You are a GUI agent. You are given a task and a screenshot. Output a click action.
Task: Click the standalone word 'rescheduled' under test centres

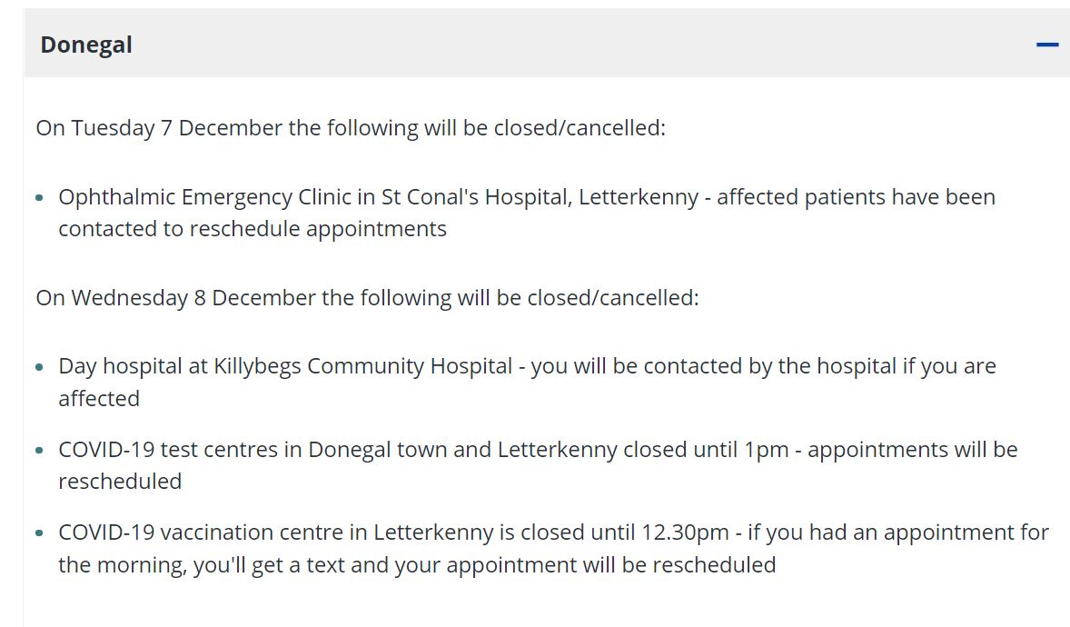click(x=120, y=482)
